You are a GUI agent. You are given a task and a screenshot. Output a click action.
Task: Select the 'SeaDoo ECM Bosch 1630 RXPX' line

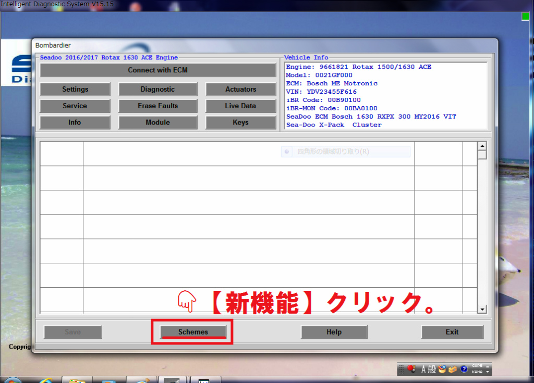(x=371, y=117)
